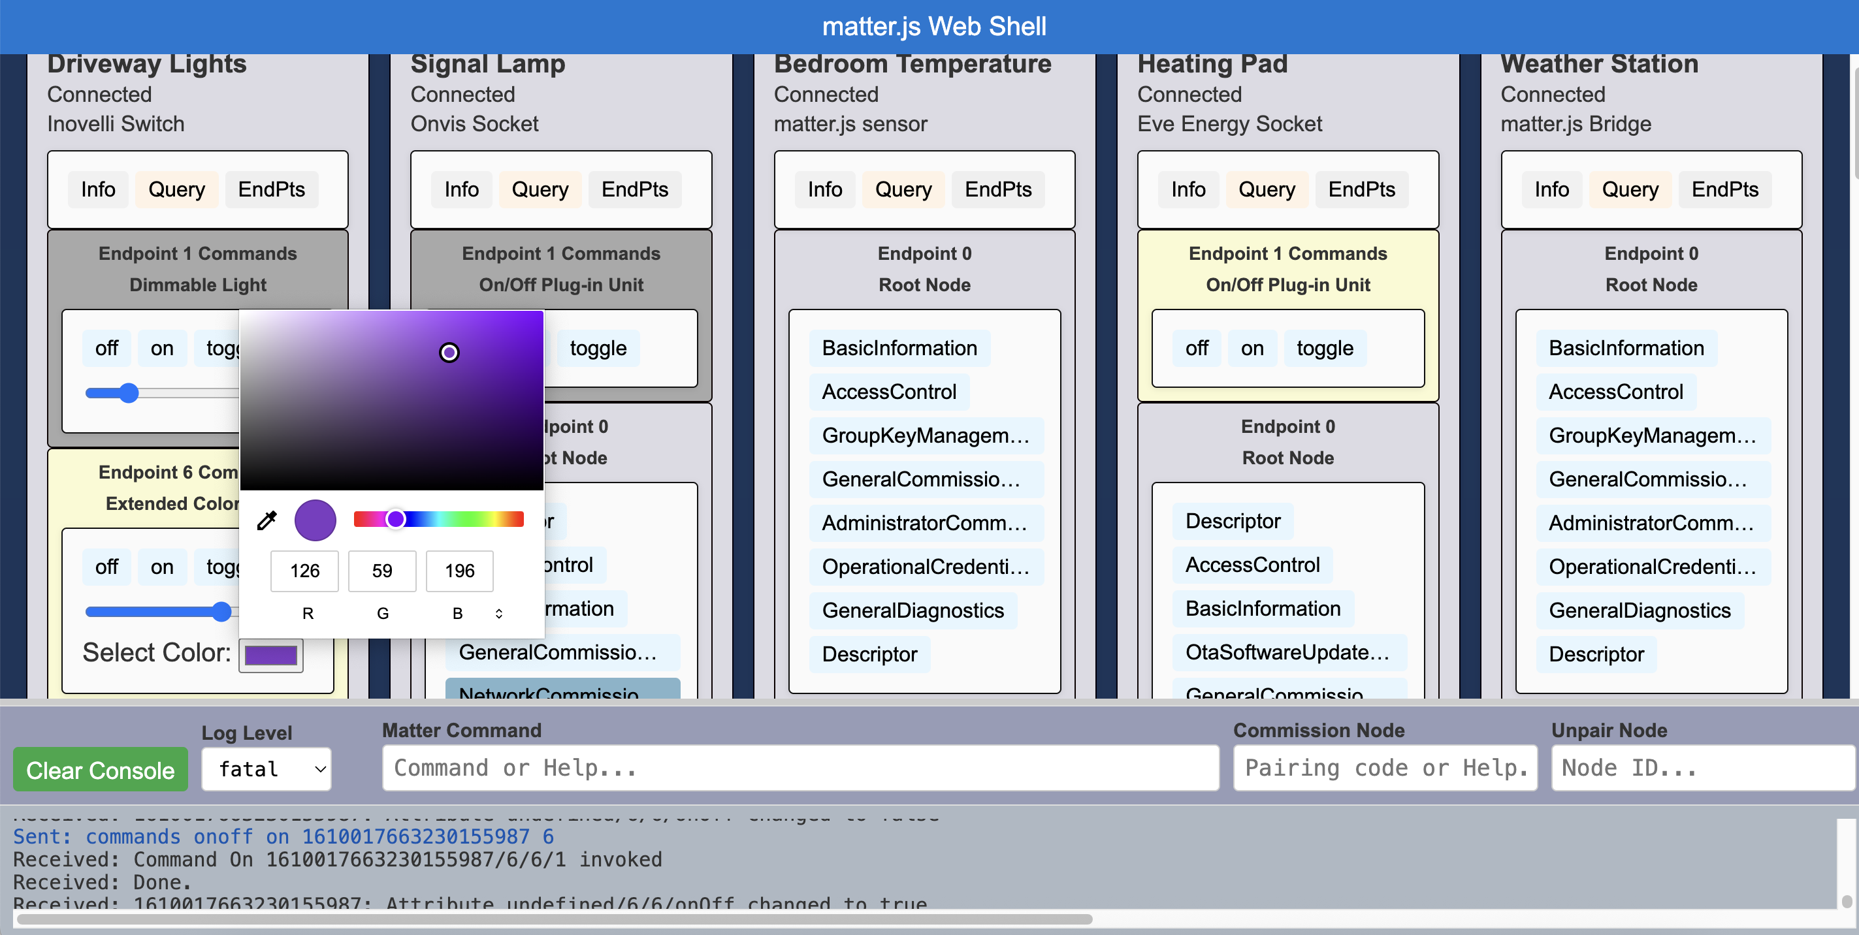Turn on Driveway Lights dimmable light
The height and width of the screenshot is (935, 1859).
coord(161,349)
